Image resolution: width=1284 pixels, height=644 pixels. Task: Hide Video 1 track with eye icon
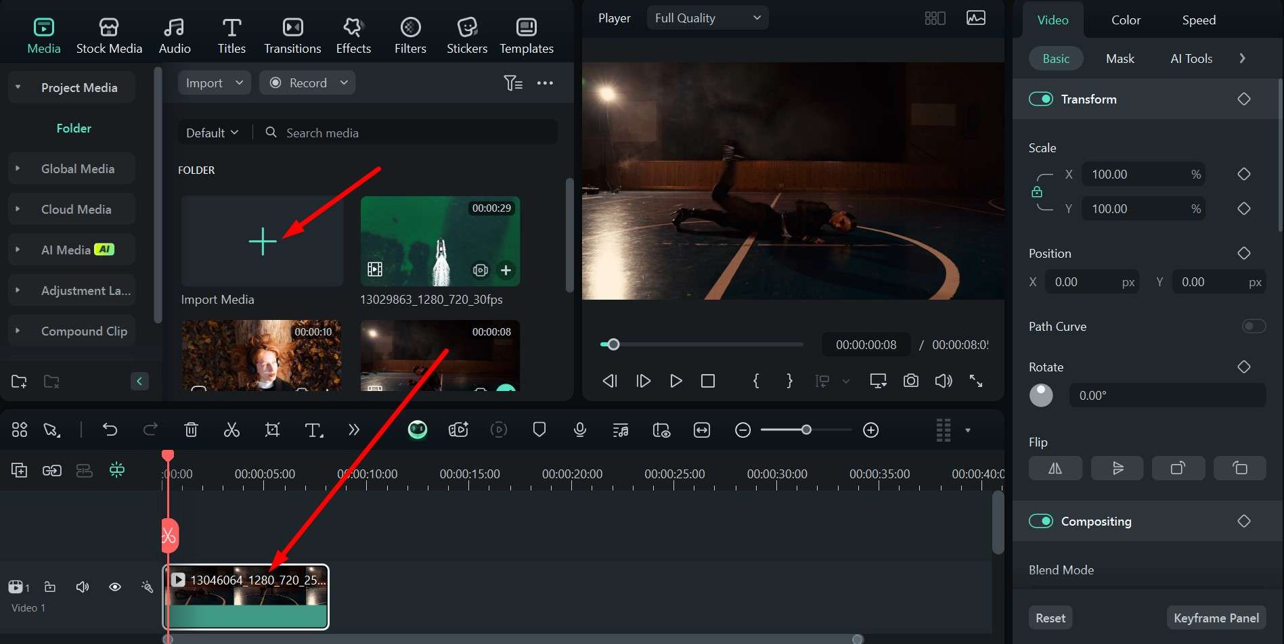pos(115,586)
